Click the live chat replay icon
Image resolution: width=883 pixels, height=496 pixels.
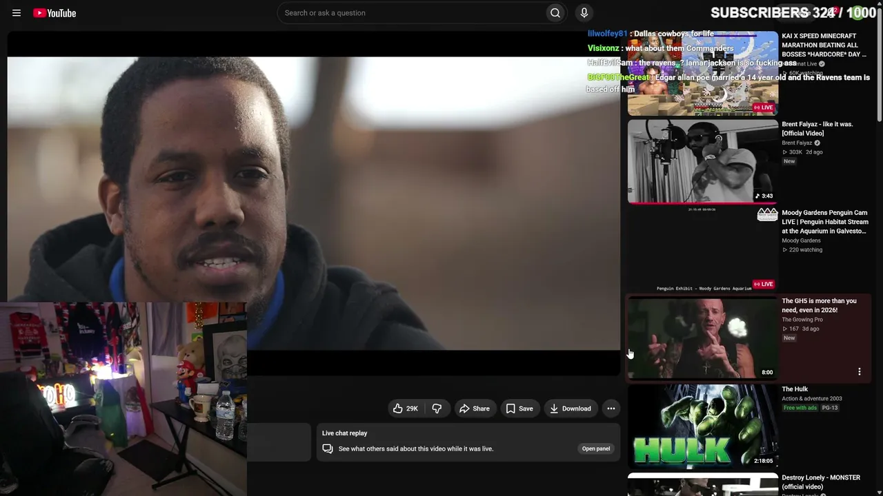(x=328, y=448)
